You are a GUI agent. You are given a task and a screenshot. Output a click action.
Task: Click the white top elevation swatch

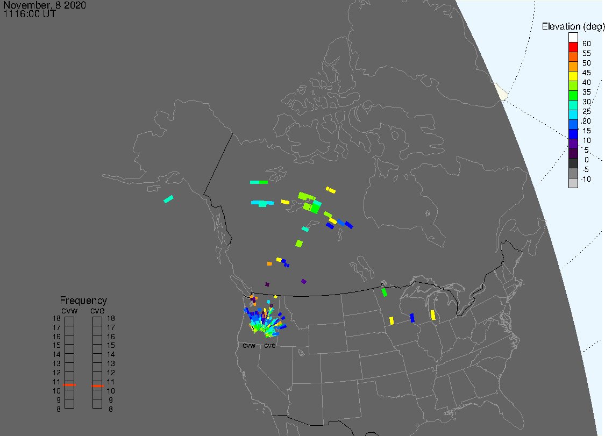coord(573,38)
